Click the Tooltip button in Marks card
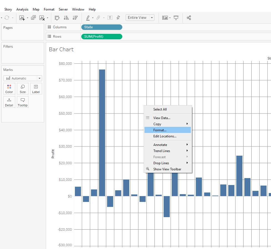 point(23,102)
